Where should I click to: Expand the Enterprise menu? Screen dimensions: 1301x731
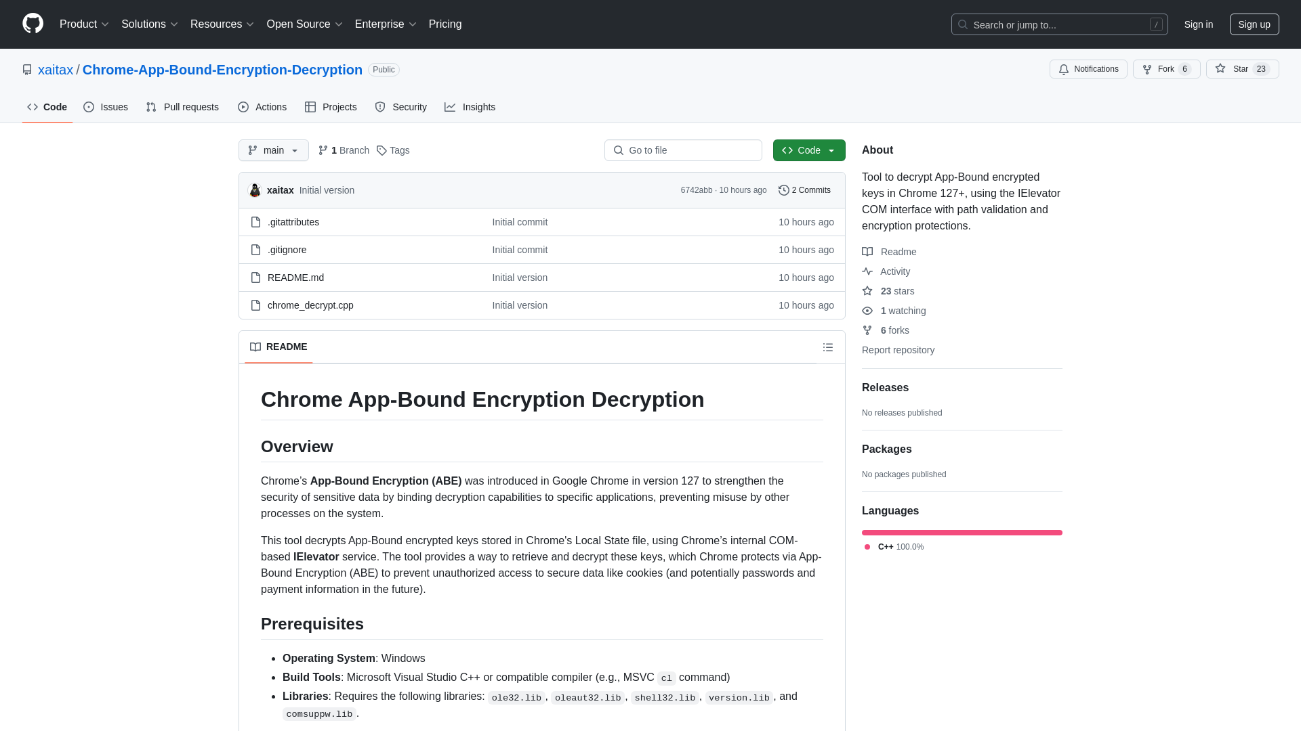point(386,24)
